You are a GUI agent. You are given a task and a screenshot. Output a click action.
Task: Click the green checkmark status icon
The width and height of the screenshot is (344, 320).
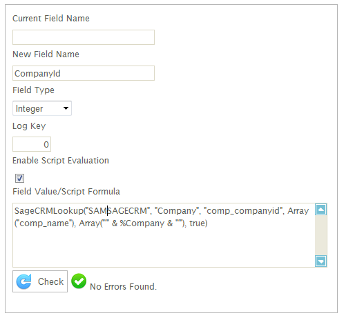click(x=79, y=281)
